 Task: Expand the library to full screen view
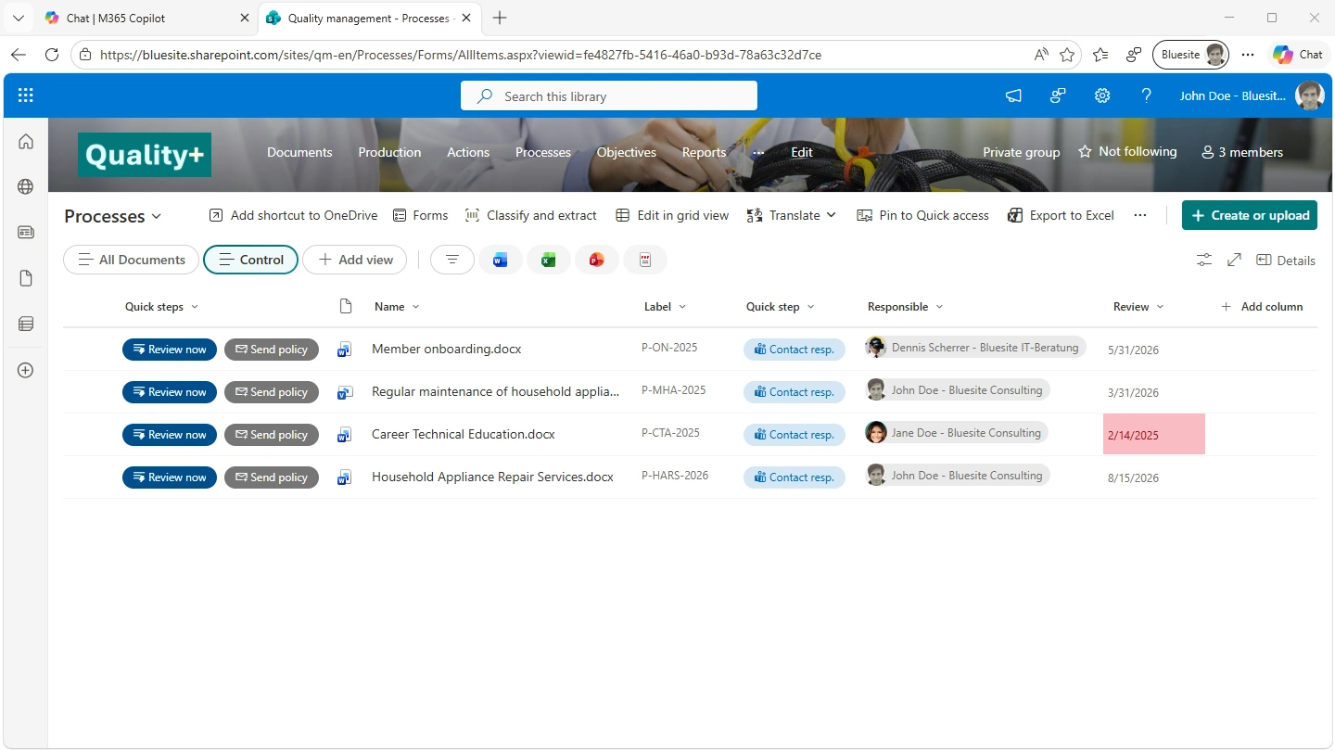pyautogui.click(x=1234, y=261)
